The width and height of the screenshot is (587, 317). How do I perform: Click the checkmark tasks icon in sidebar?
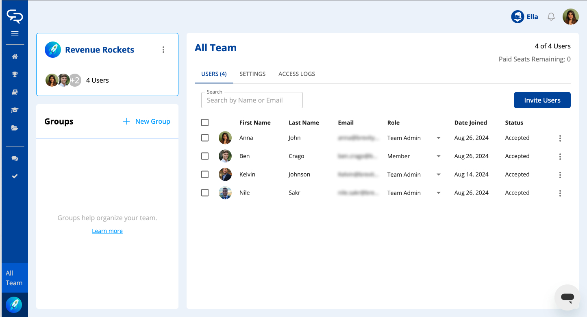click(15, 176)
